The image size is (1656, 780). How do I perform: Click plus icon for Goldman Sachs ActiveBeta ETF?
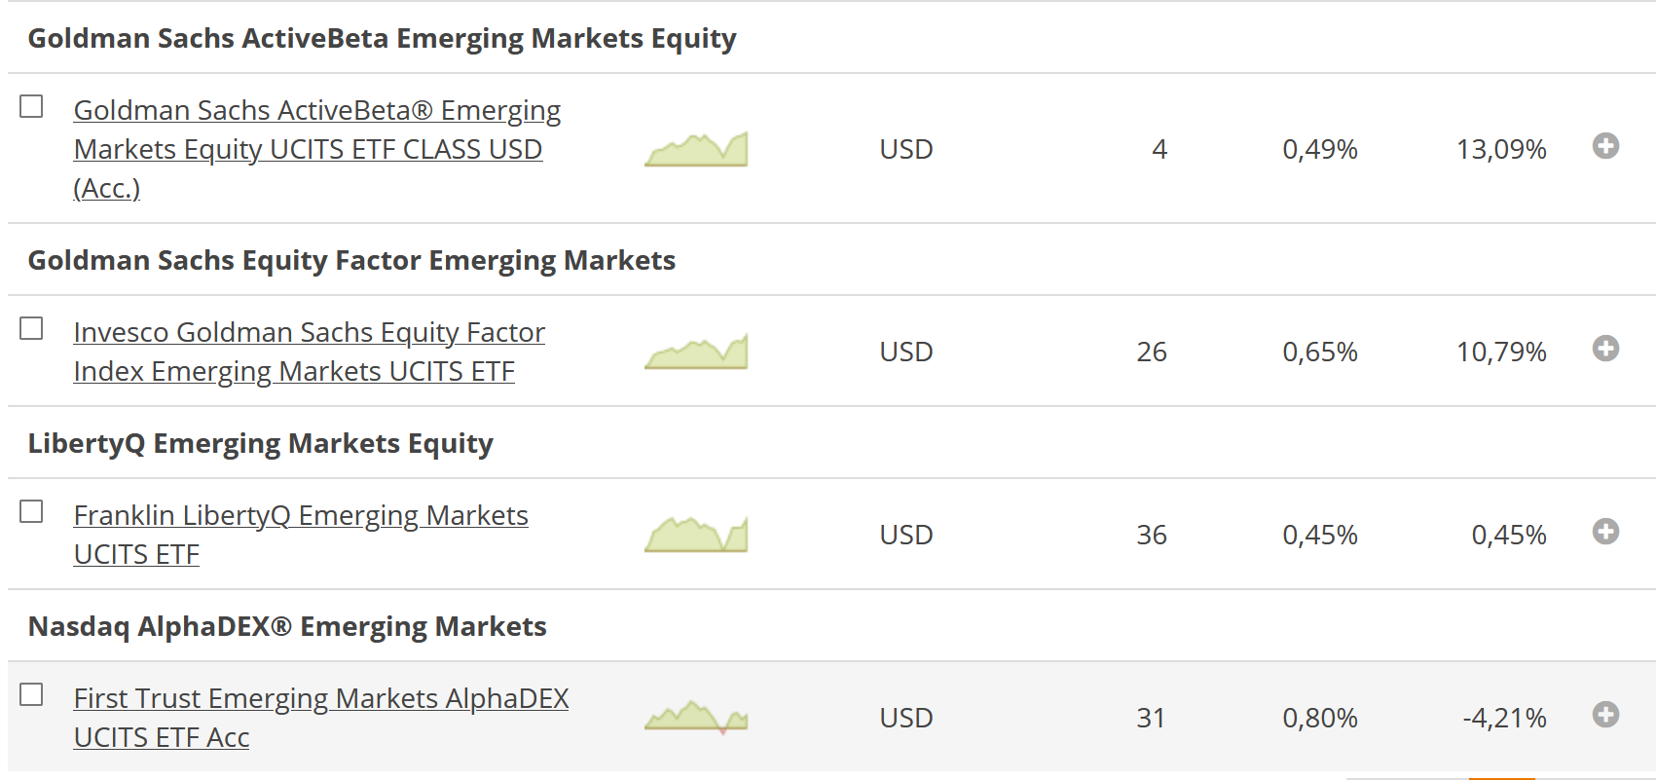pyautogui.click(x=1605, y=146)
